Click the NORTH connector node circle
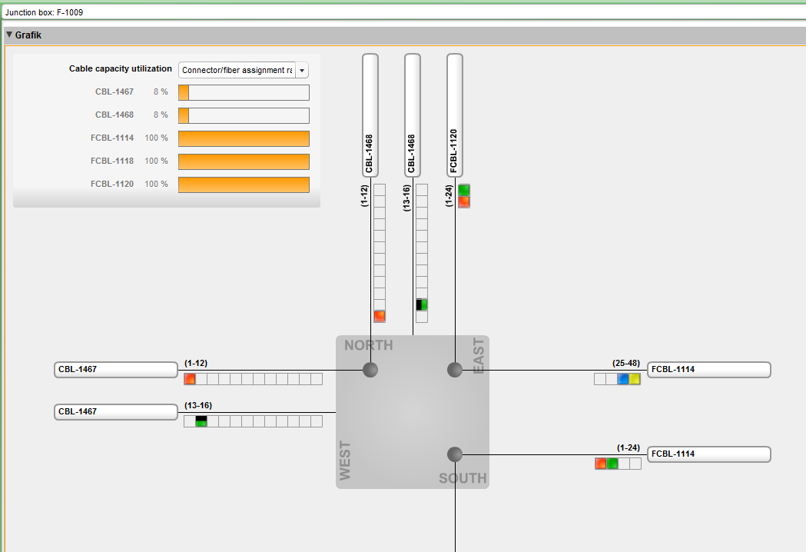Image resolution: width=806 pixels, height=552 pixels. tap(370, 370)
